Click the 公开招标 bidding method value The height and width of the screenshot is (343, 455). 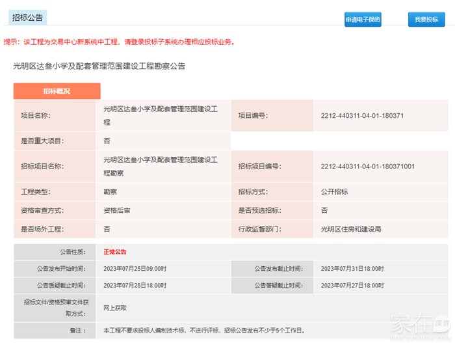[x=334, y=191]
